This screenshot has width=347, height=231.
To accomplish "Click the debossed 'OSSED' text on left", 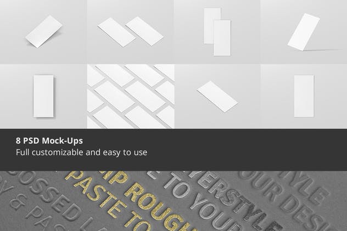I will tap(43, 197).
